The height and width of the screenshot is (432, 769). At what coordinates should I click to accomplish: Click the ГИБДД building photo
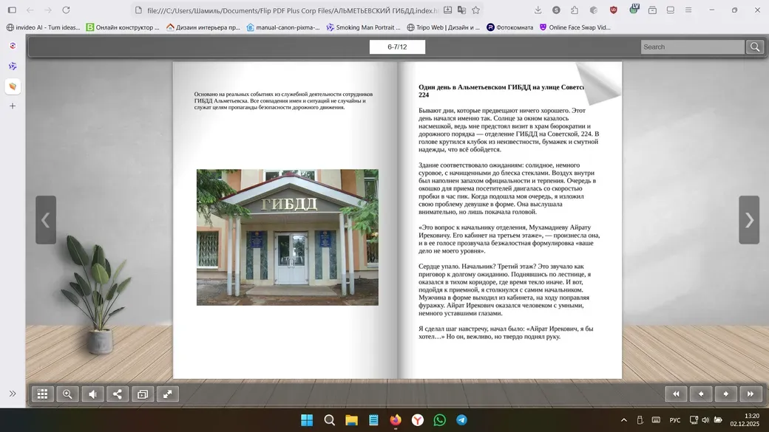tap(288, 238)
